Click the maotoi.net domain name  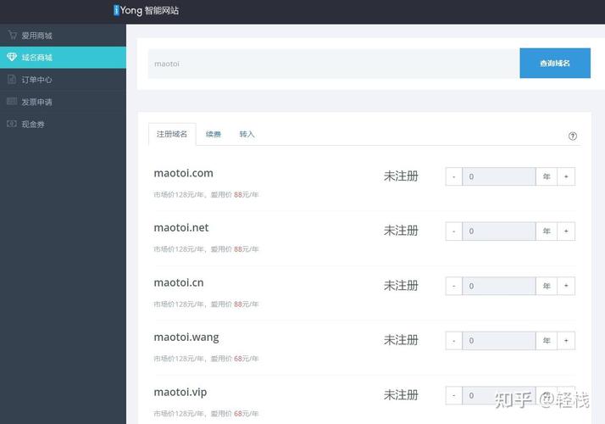181,228
